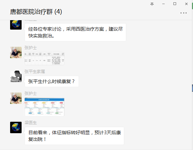Minimize the chat window
The image size is (193, 150).
(x=163, y=4)
